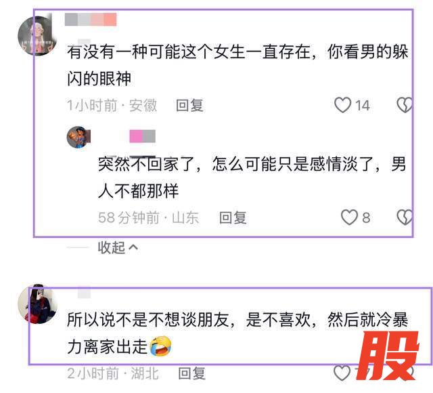
Task: Tap broken heart on the 山东 reply
Action: coord(405,217)
